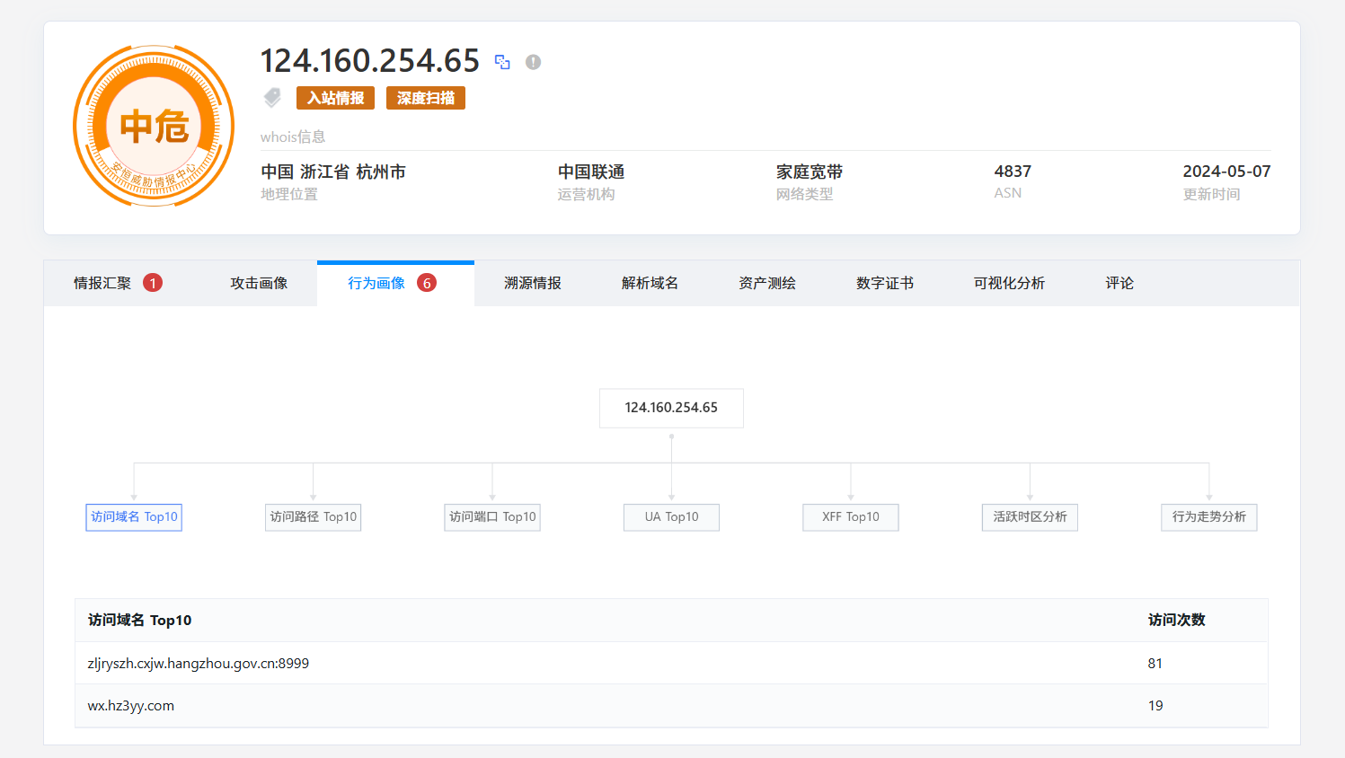The width and height of the screenshot is (1345, 758).
Task: Open the 资产测绘 tab
Action: pyautogui.click(x=767, y=283)
